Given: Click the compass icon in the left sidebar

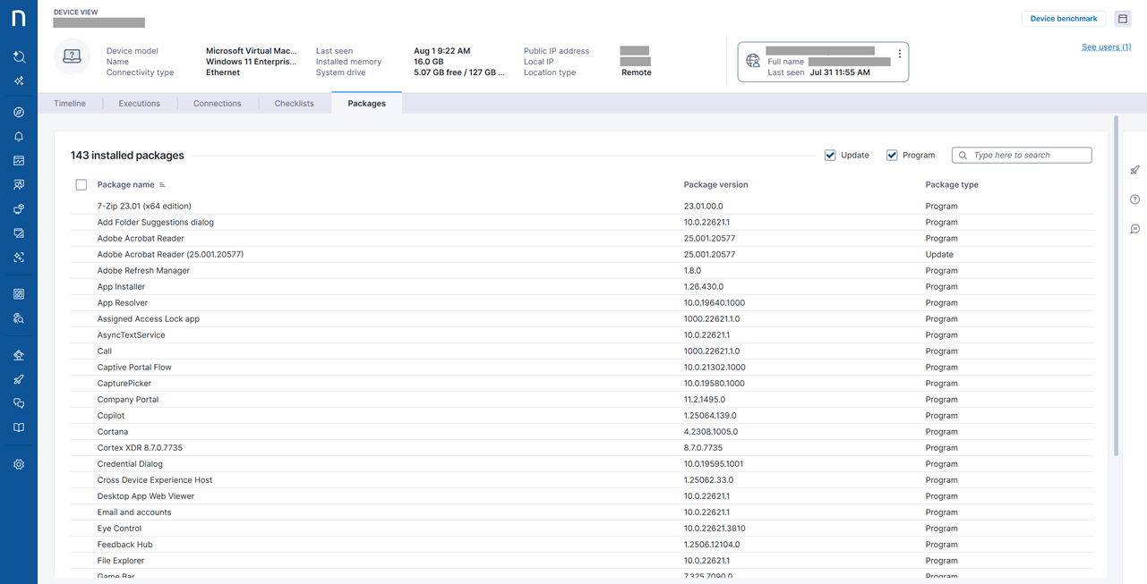Looking at the screenshot, I should click(x=19, y=113).
